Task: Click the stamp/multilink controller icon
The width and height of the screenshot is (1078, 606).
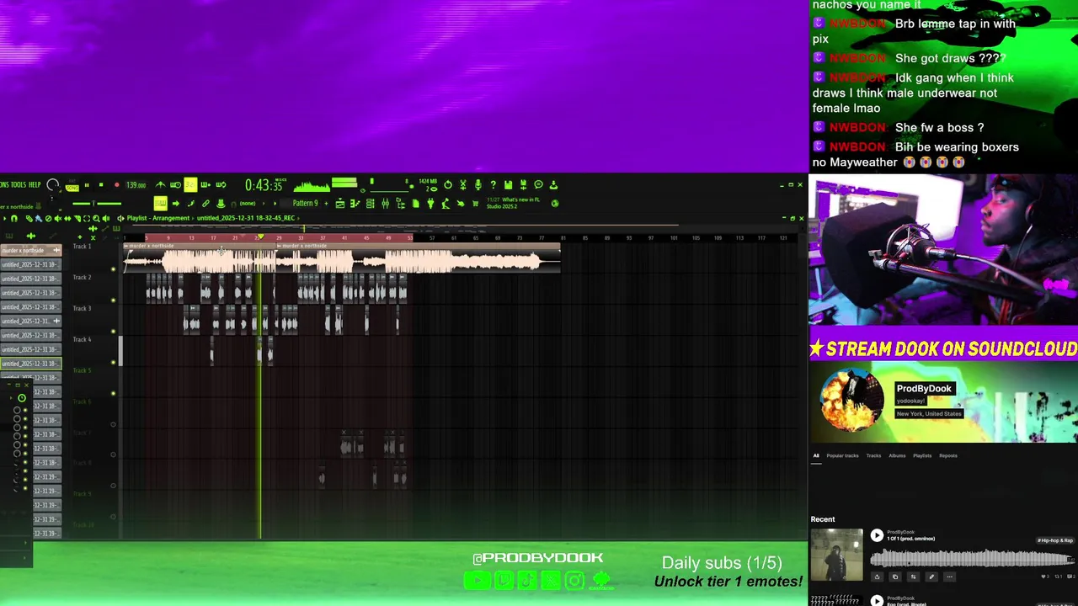Action: 221,204
